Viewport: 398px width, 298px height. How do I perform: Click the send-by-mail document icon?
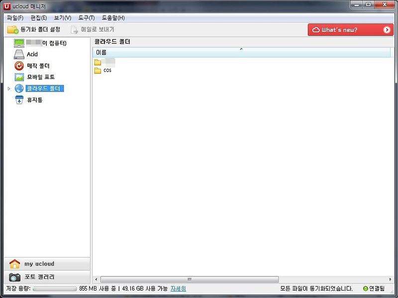(74, 29)
